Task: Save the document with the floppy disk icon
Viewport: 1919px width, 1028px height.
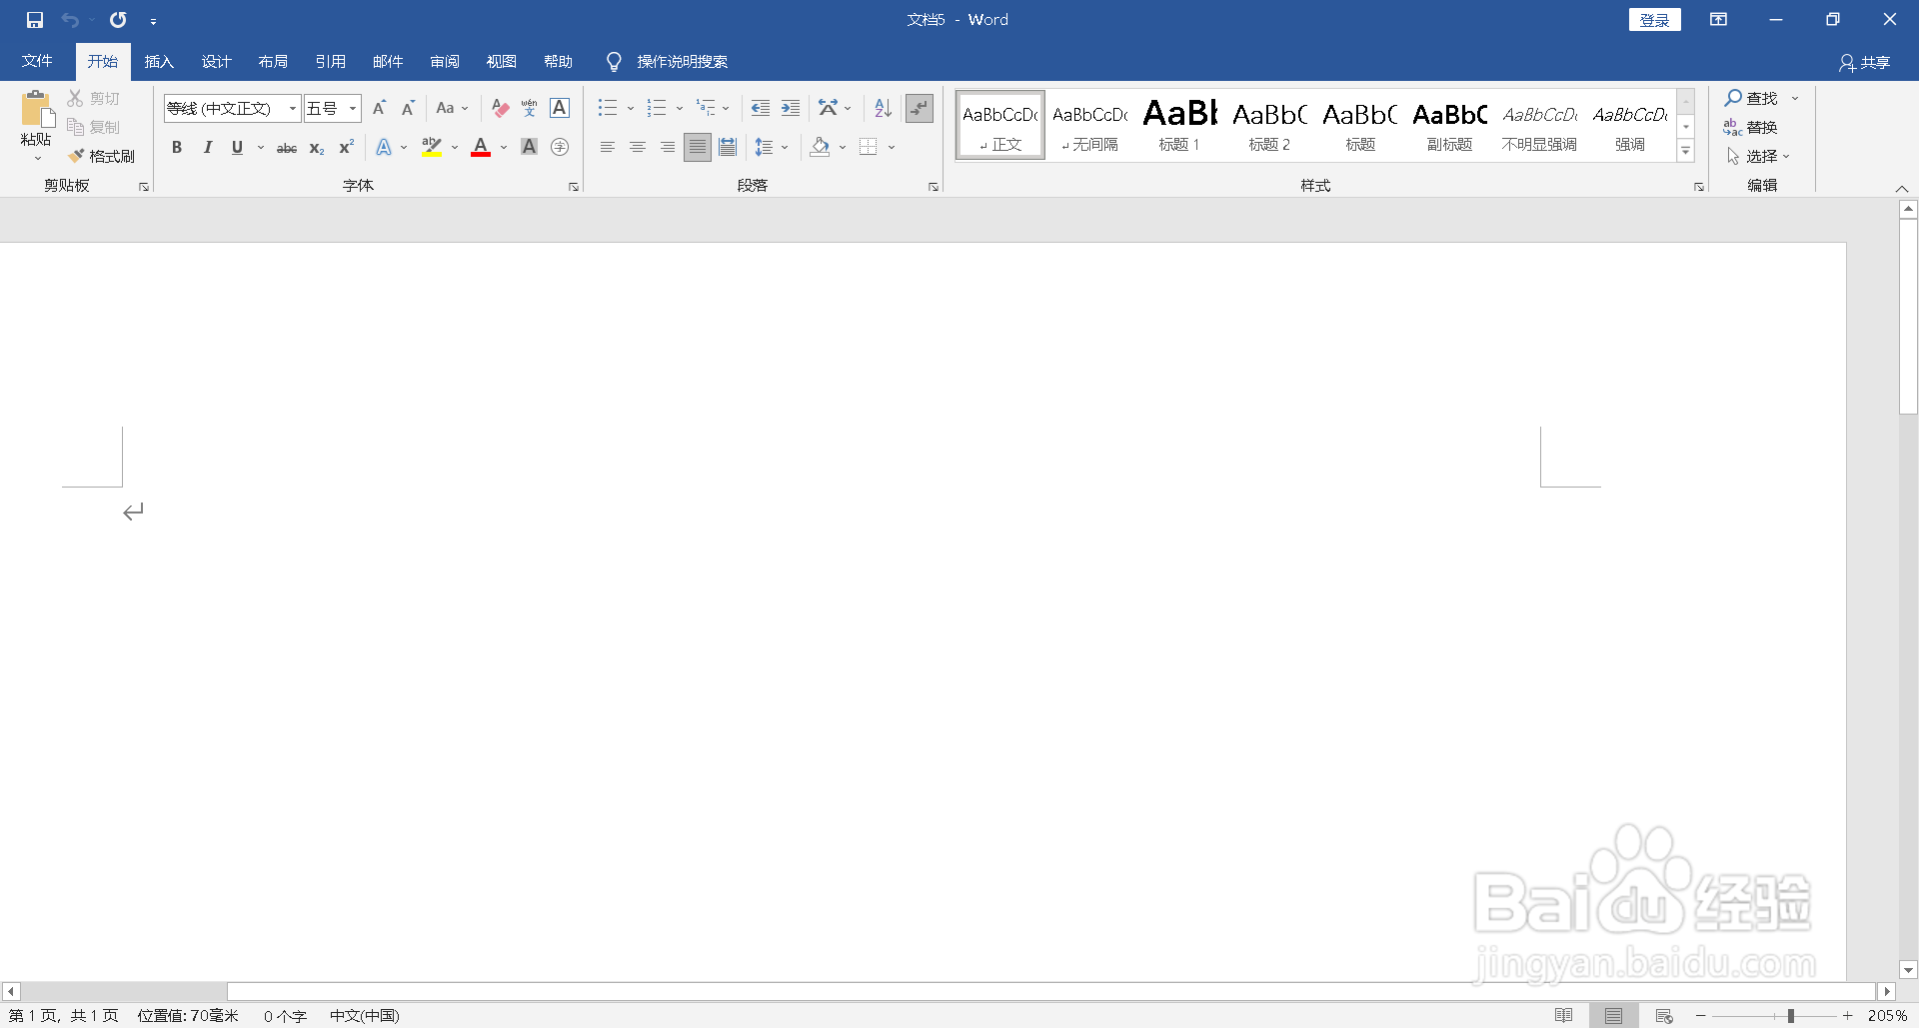Action: (x=35, y=20)
